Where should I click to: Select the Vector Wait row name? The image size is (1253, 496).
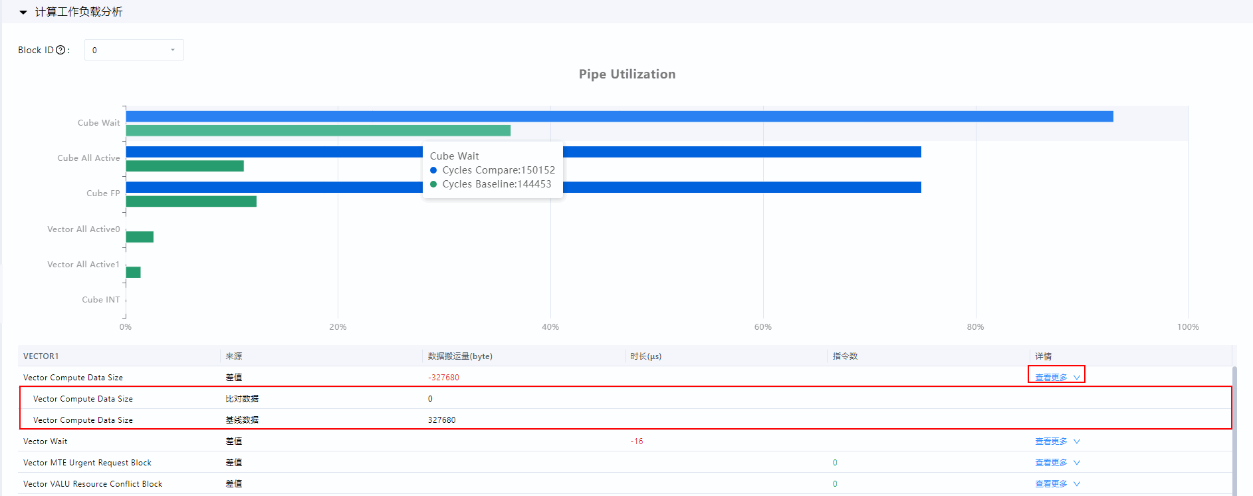coord(45,441)
